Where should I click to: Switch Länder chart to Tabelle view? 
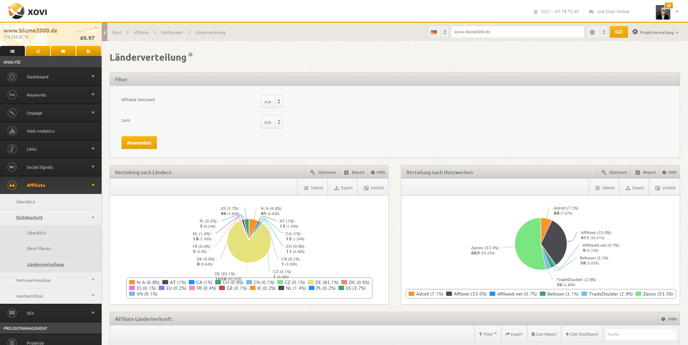click(x=313, y=188)
